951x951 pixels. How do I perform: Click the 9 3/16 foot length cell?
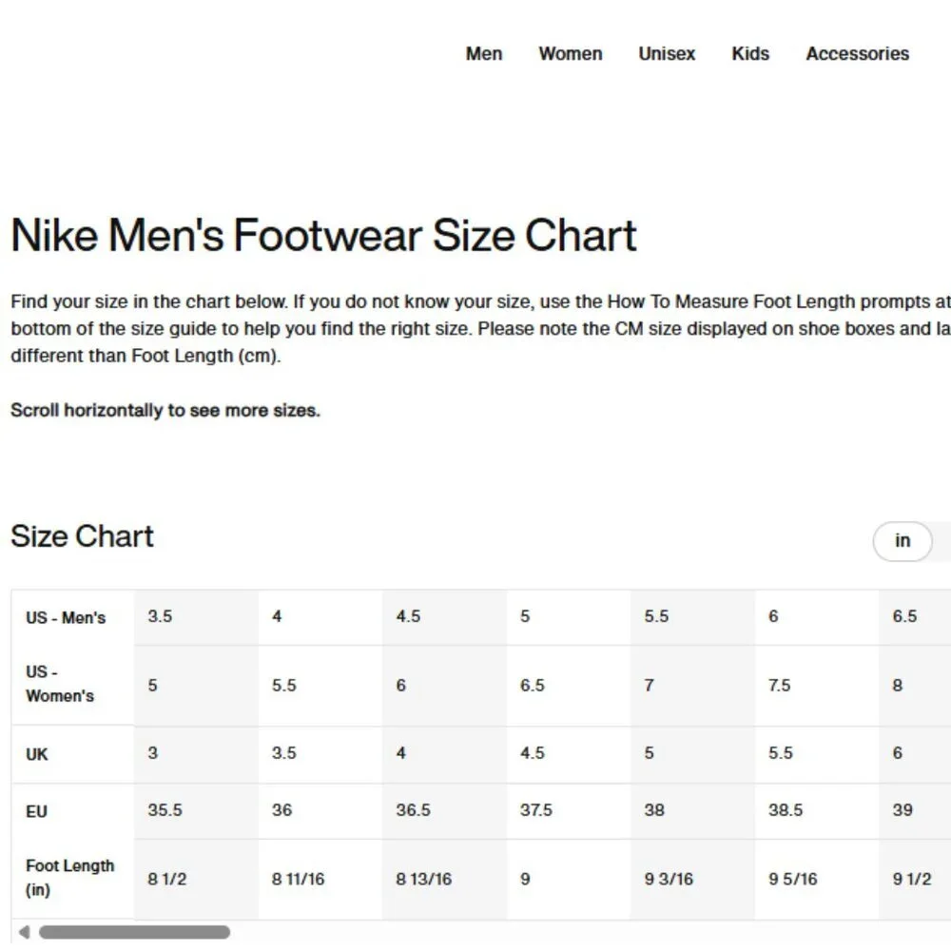tap(692, 879)
